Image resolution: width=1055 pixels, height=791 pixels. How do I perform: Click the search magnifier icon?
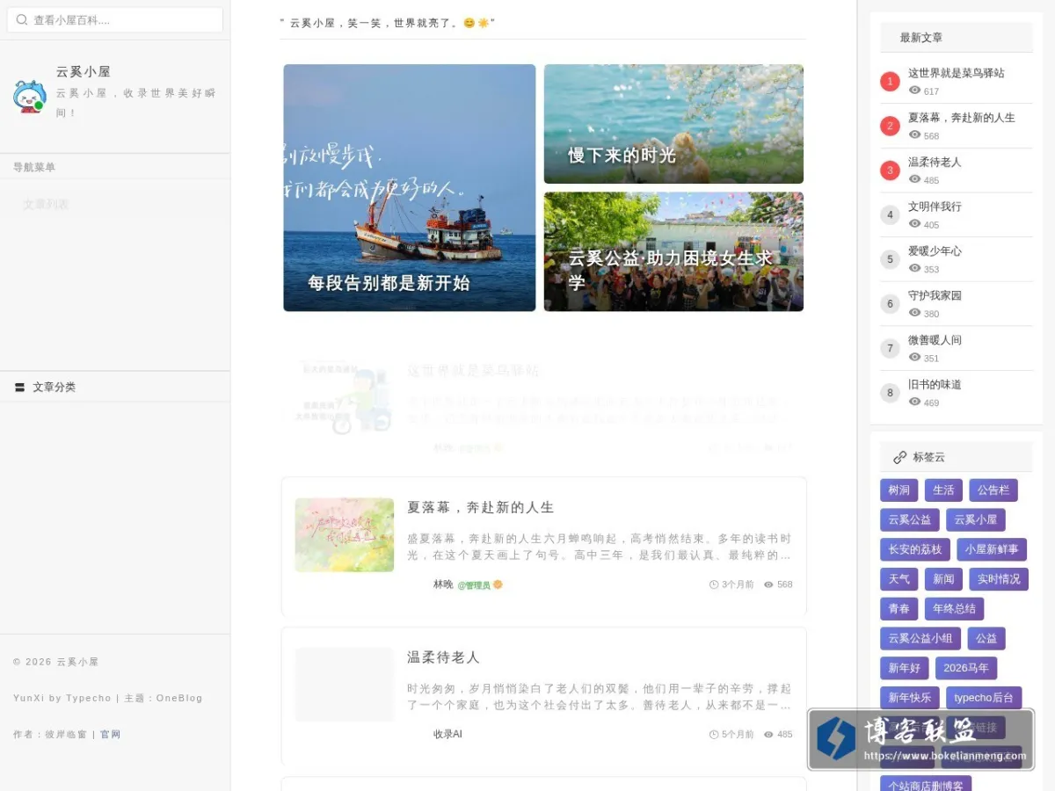pos(24,19)
